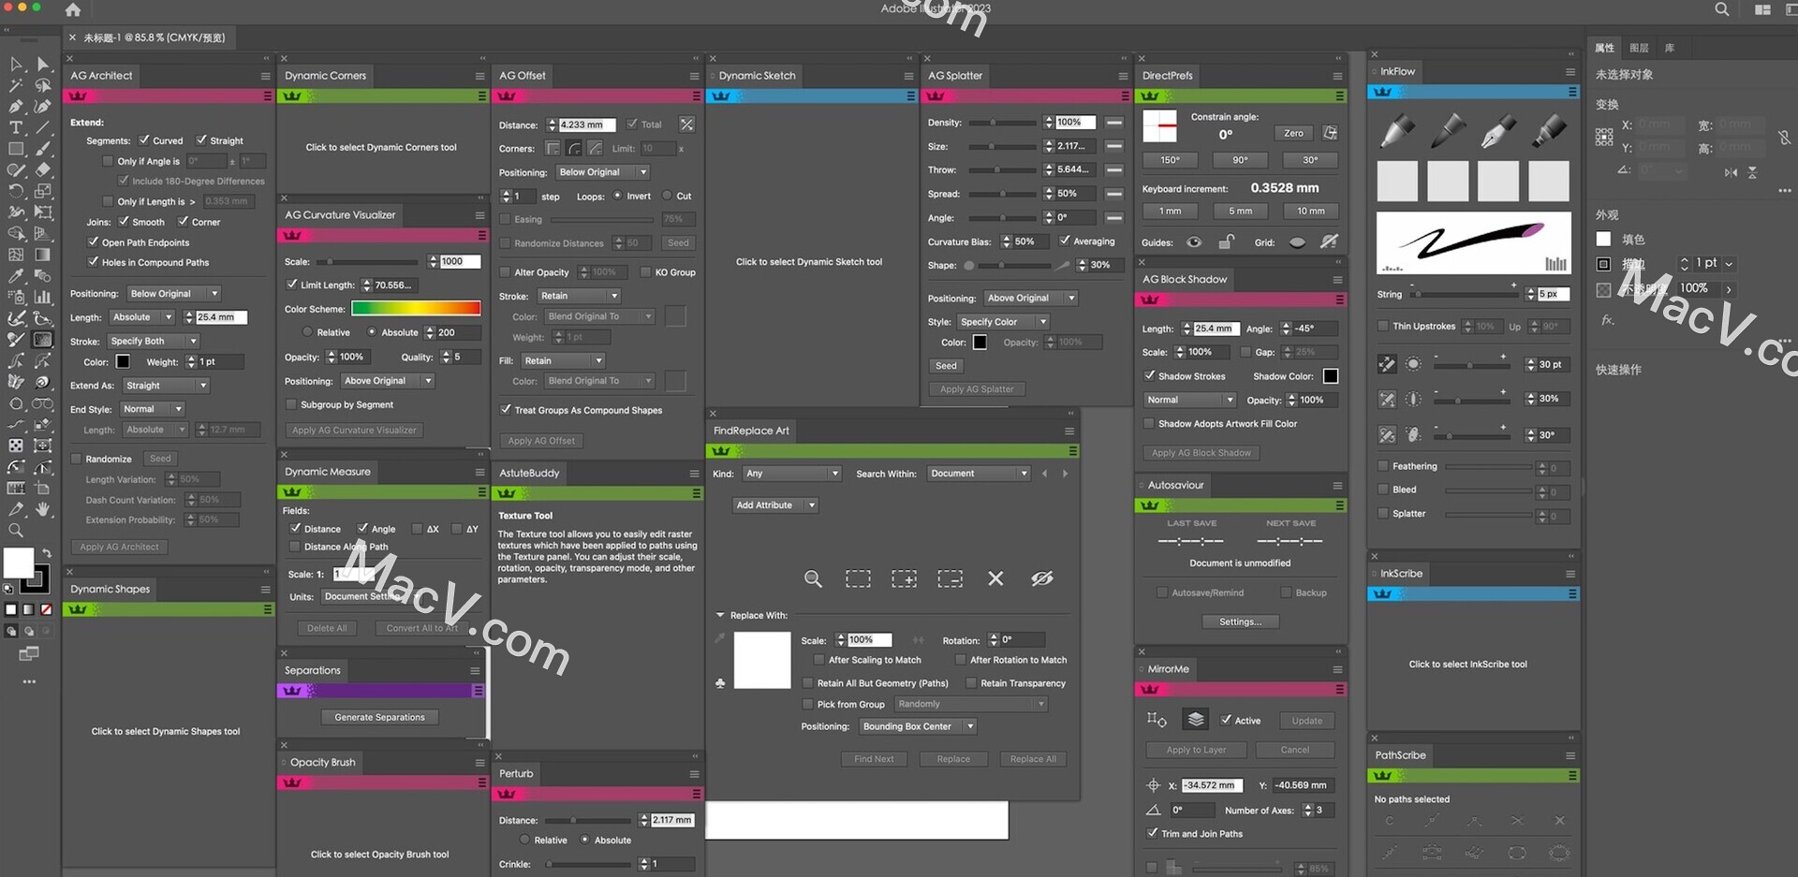Click Generate Separations button
The width and height of the screenshot is (1798, 877).
tap(379, 718)
